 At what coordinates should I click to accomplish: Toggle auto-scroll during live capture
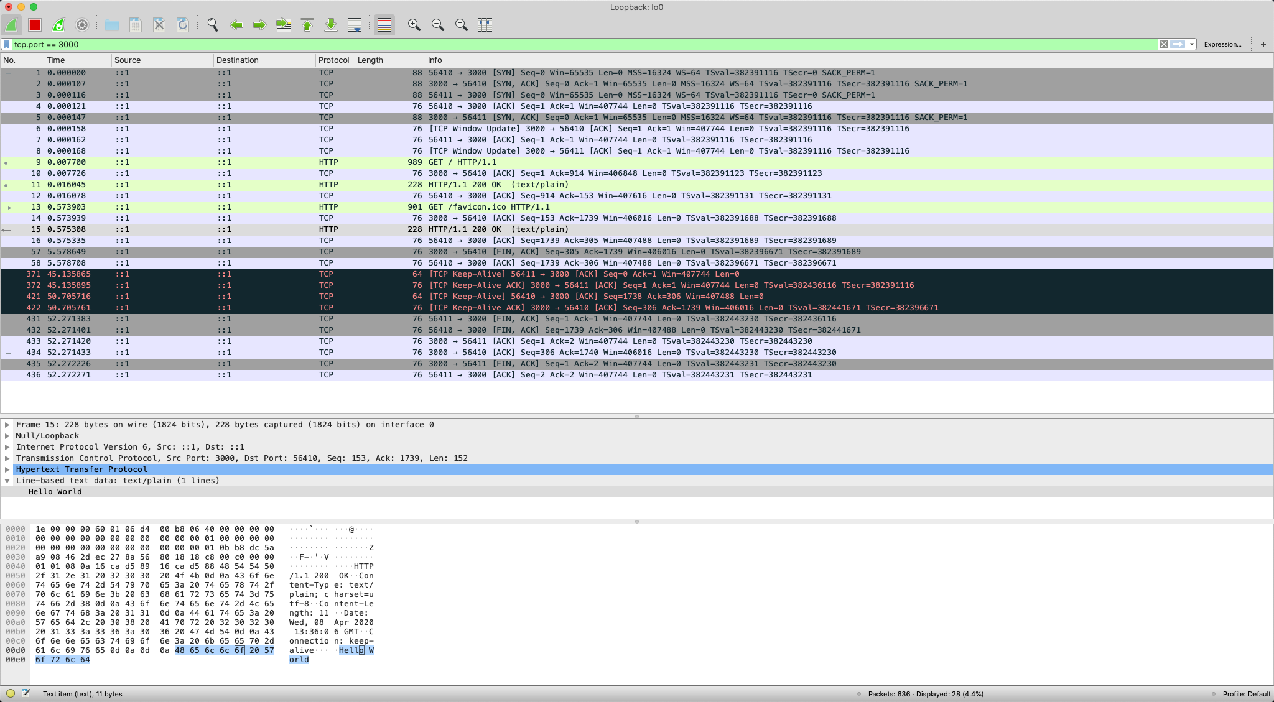pos(355,25)
